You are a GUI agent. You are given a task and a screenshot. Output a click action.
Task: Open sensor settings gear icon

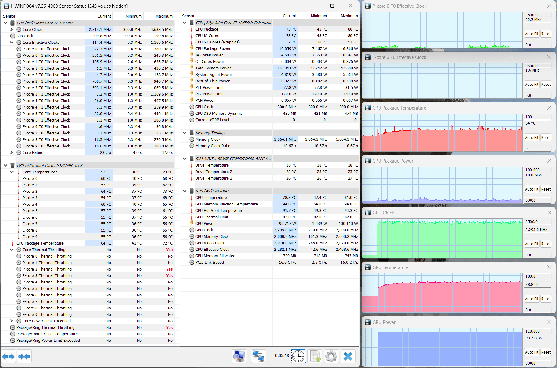click(331, 356)
